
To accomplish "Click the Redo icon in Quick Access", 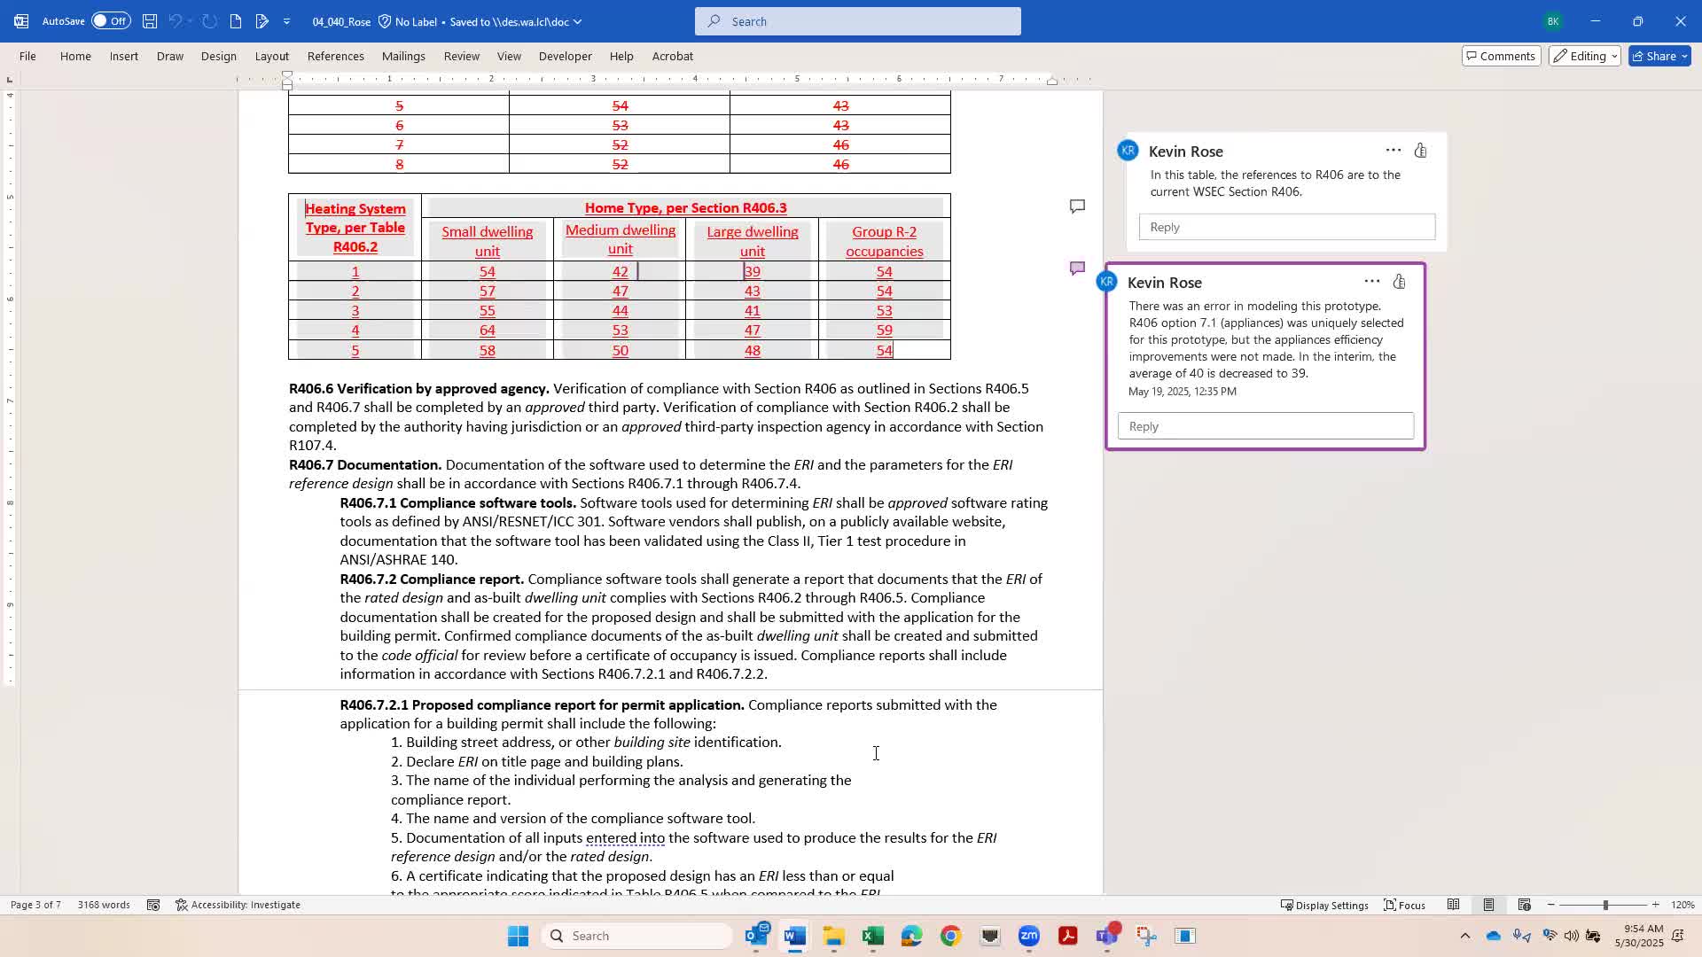I will 210,21.
